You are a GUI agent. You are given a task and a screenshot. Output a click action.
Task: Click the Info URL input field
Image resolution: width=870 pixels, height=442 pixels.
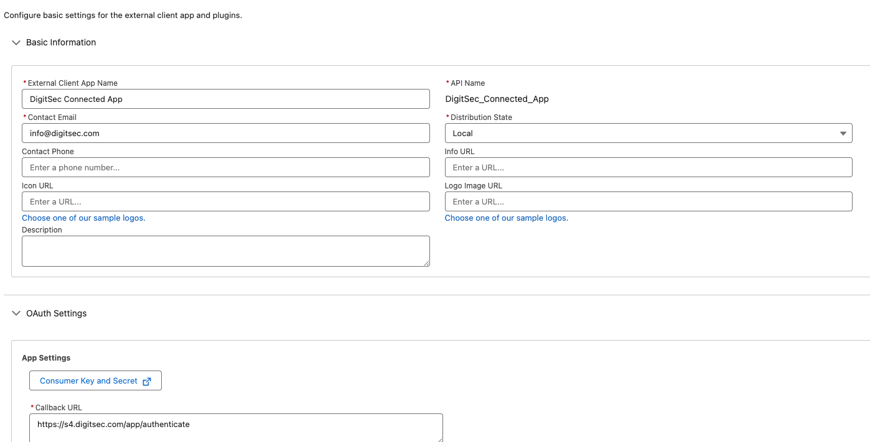(648, 167)
